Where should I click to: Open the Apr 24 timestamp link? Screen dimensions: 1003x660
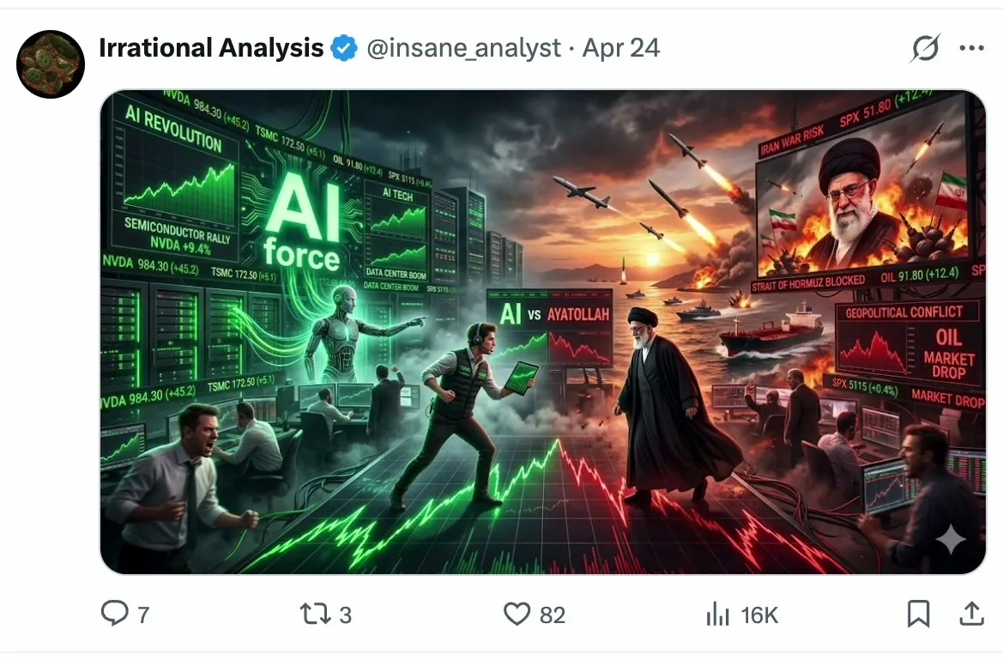(x=620, y=48)
